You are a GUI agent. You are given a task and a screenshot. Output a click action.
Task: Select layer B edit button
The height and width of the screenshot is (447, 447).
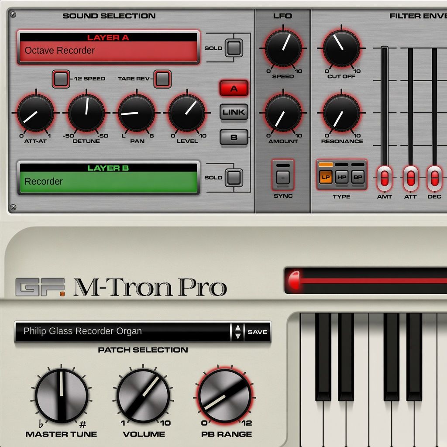234,137
